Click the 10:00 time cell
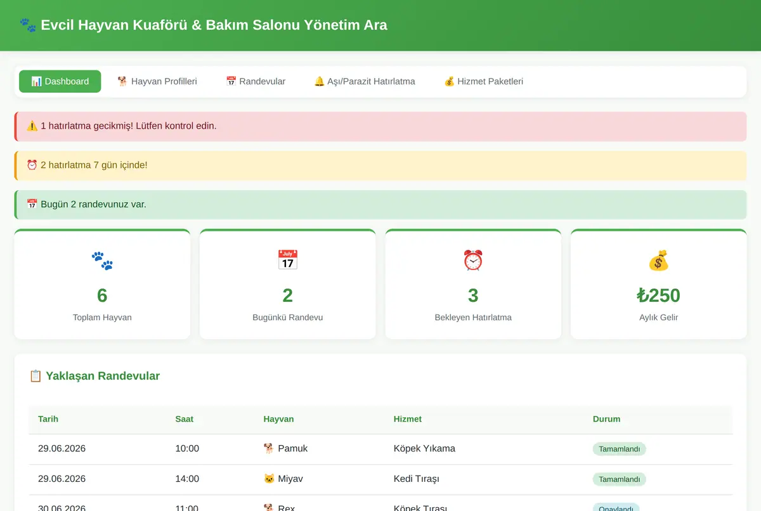 pos(187,448)
